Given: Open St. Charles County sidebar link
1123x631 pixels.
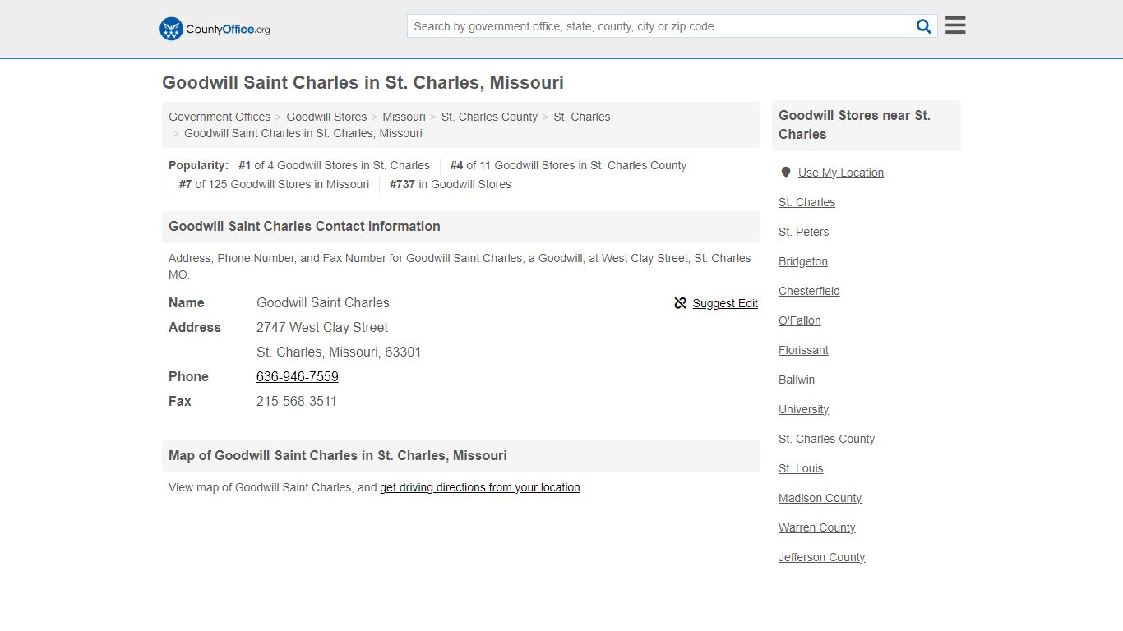Looking at the screenshot, I should [826, 439].
